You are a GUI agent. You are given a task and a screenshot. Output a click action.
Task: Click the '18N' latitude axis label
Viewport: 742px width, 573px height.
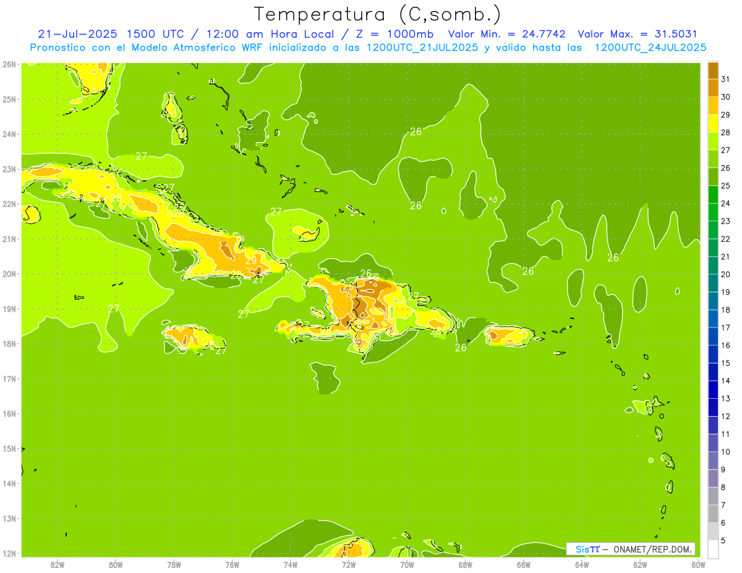pyautogui.click(x=9, y=344)
